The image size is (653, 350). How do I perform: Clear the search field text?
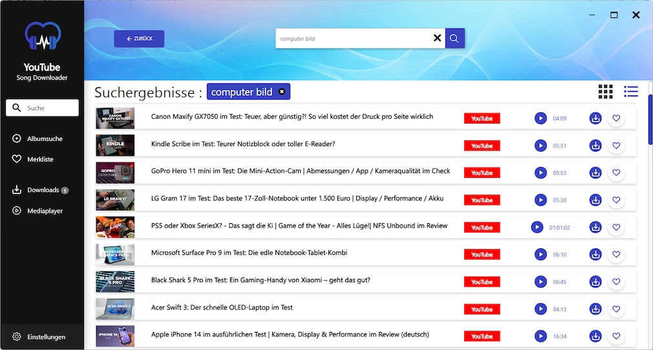(437, 39)
